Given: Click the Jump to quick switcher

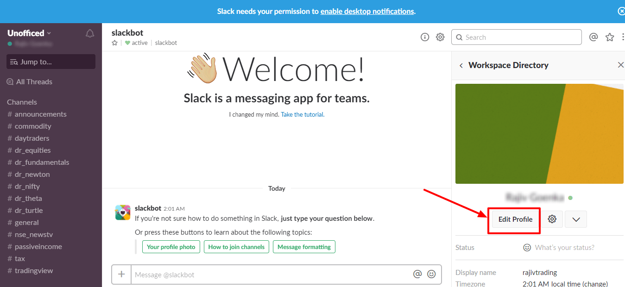Looking at the screenshot, I should (x=51, y=62).
